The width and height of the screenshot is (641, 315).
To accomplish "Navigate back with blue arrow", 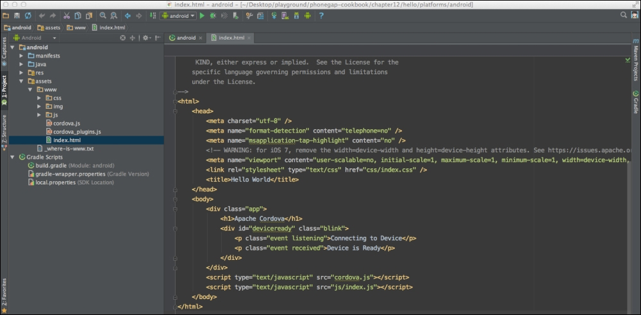I will pos(128,15).
